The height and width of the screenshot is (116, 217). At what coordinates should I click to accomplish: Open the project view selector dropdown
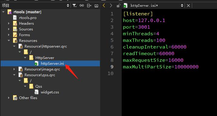click(x=68, y=5)
